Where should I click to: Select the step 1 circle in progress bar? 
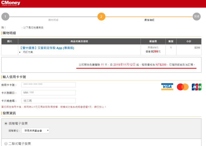5,16
